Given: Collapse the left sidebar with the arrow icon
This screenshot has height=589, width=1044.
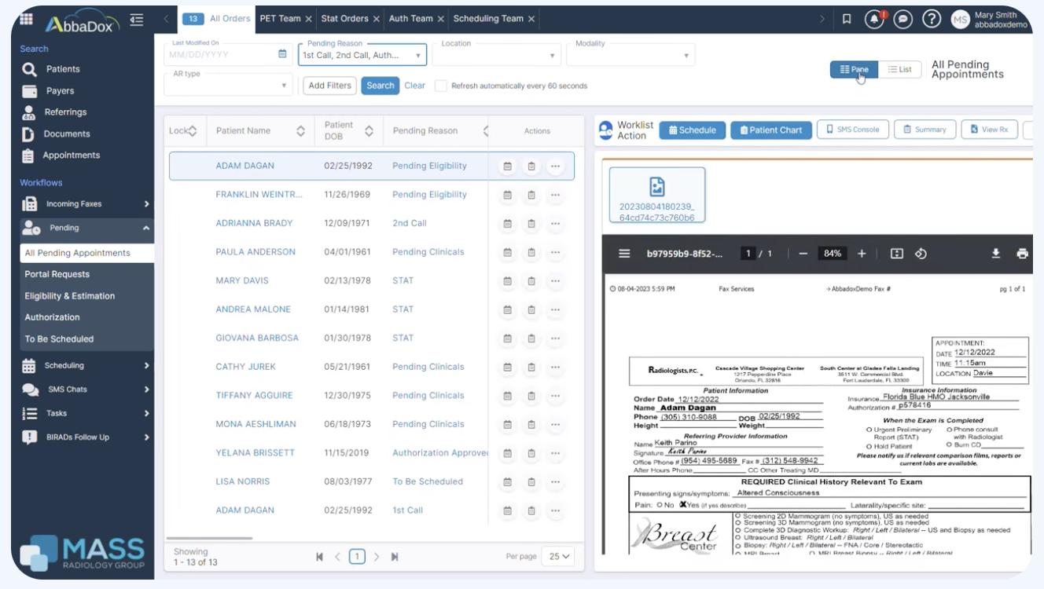Looking at the screenshot, I should 135,19.
